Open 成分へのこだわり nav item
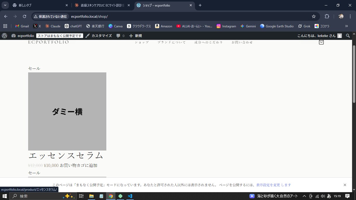 [209, 42]
